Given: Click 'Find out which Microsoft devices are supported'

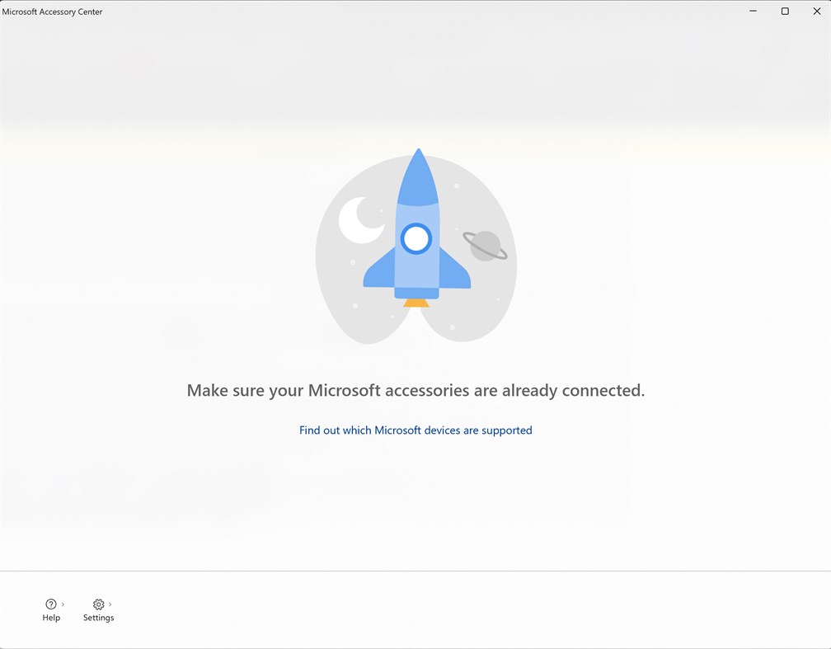Looking at the screenshot, I should point(415,430).
